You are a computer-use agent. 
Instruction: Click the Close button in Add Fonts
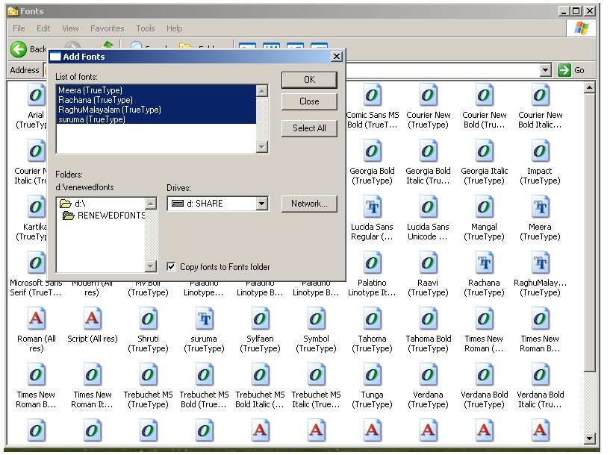pos(309,101)
